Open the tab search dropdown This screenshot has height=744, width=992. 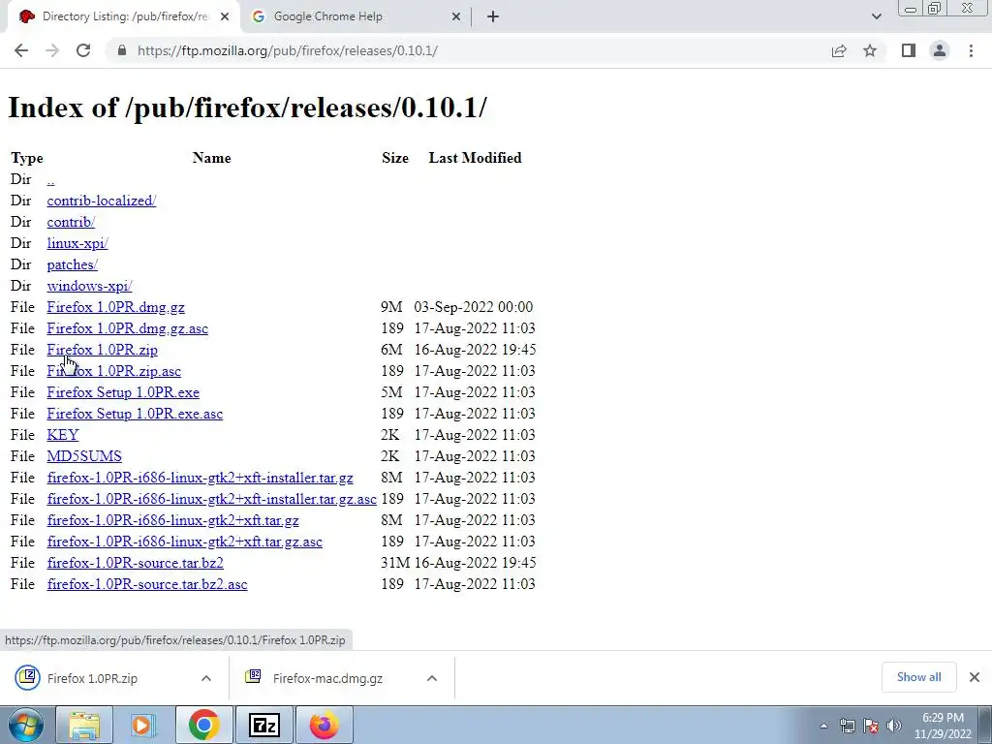coord(876,16)
